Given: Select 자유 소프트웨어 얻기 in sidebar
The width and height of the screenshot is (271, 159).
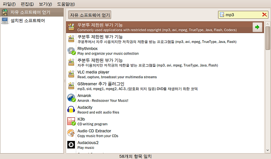Looking at the screenshot, I should click(x=32, y=12).
